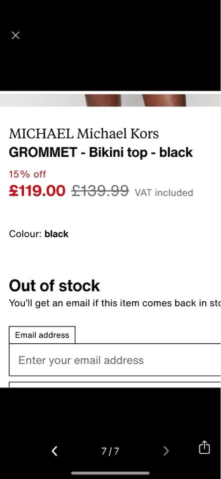Tap the greyed-out next image chevron
The height and width of the screenshot is (479, 221).
click(166, 450)
